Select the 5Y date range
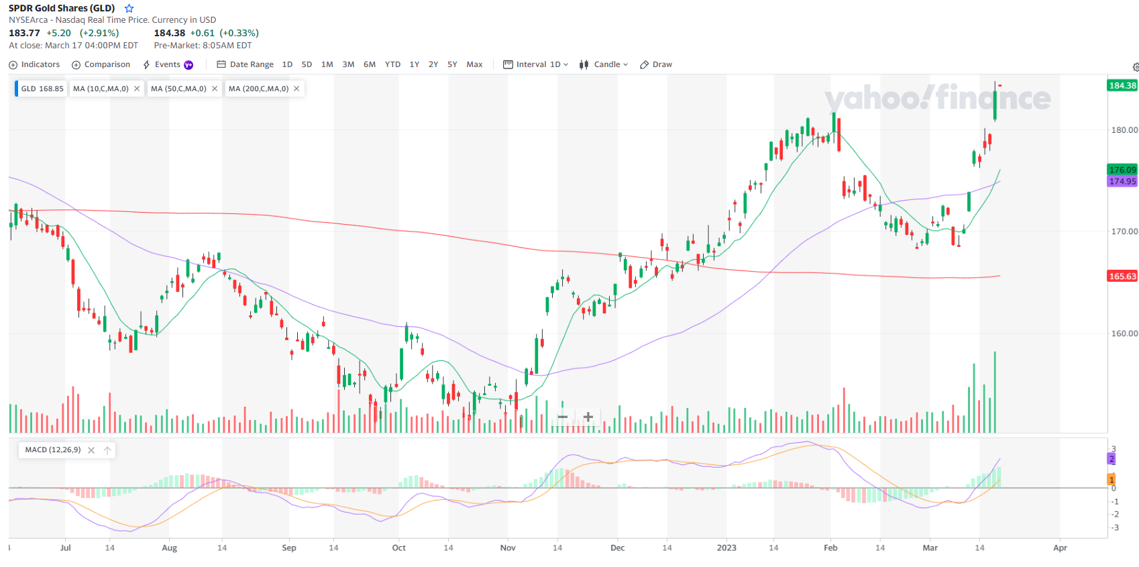 [452, 64]
